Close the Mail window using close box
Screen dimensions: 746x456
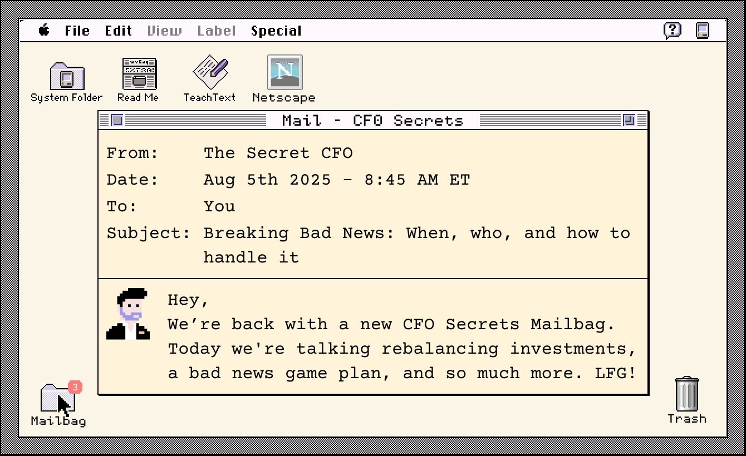(117, 120)
